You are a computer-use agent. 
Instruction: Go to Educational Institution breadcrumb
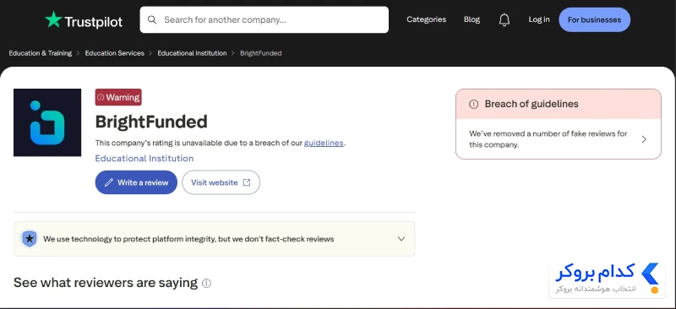coord(192,53)
